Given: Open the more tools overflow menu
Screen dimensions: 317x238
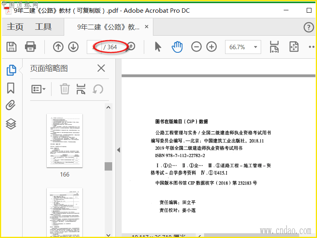Looking at the screenshot, I should coord(312,47).
